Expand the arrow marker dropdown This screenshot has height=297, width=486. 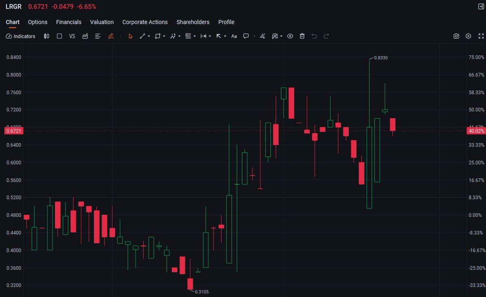225,36
